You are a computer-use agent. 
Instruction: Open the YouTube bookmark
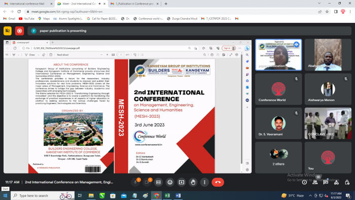coord(27,19)
